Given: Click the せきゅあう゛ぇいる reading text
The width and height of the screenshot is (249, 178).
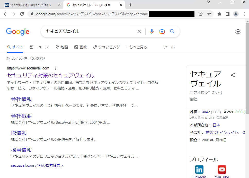Looking at the screenshot, I should click(206, 92).
